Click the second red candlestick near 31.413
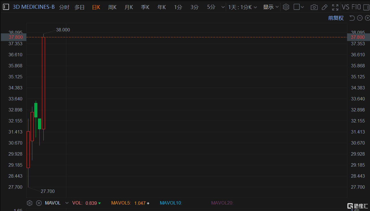The height and width of the screenshot is (211, 370). 32,126
